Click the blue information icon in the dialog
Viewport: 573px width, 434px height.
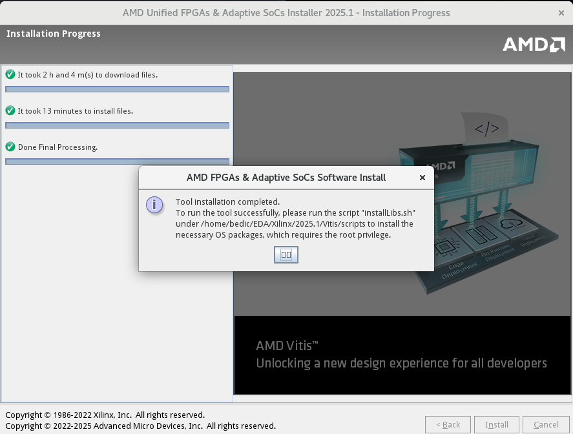point(154,205)
